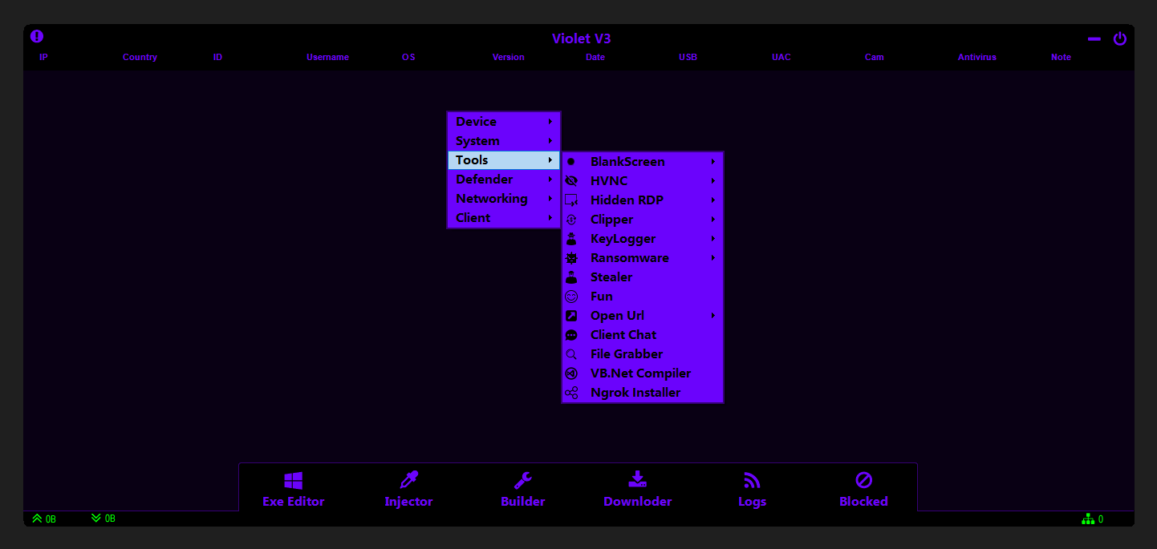Click the Downloder download tray icon

(637, 479)
